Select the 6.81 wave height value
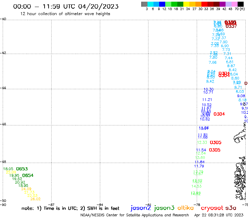Image resolution: width=248 pixels, height=218 pixels. 230,62
